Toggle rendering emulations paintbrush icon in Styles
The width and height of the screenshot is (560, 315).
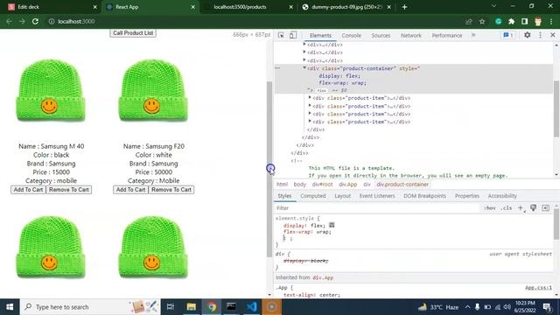pos(533,208)
